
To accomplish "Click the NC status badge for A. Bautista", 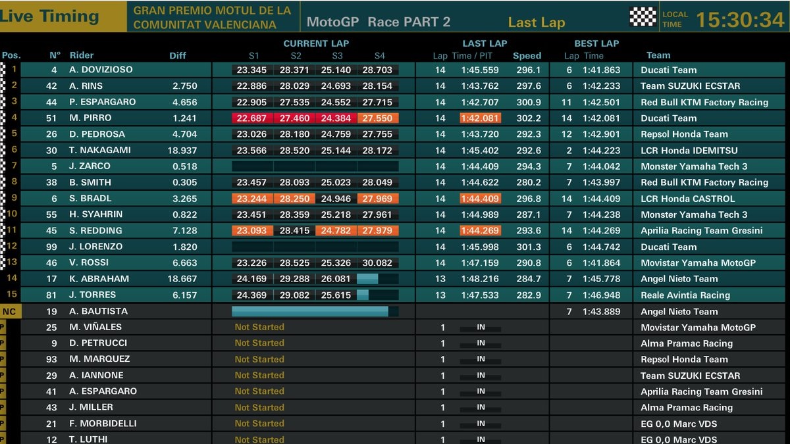I will pos(10,311).
